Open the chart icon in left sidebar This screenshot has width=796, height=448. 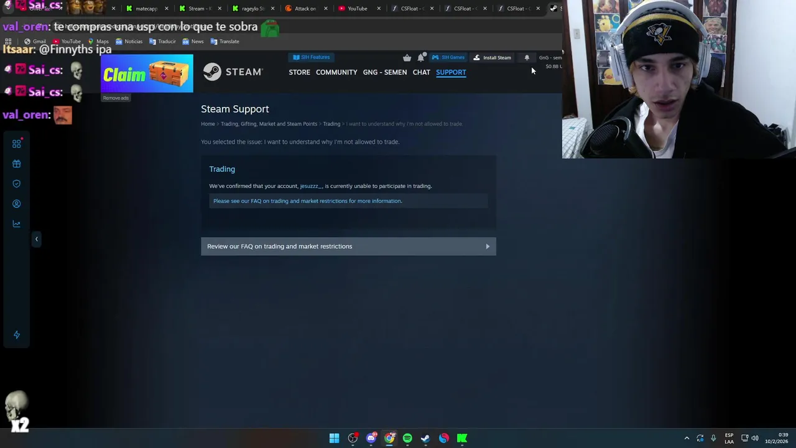[x=17, y=223]
